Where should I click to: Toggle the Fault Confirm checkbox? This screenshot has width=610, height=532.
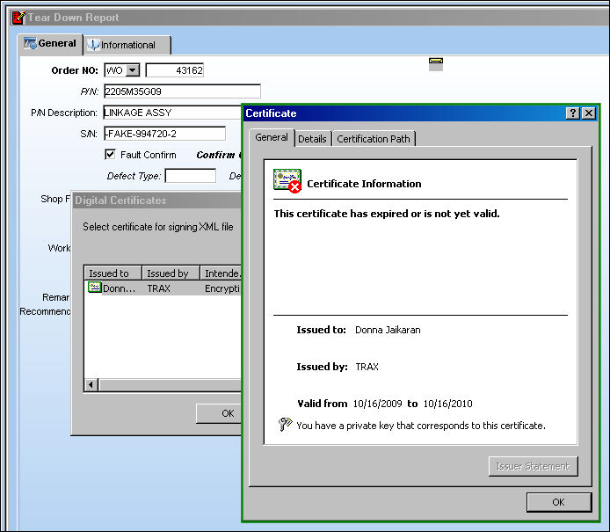pos(110,155)
